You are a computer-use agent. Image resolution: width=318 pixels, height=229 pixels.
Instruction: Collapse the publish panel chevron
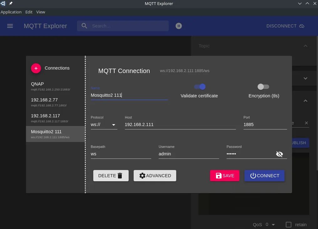(x=305, y=101)
